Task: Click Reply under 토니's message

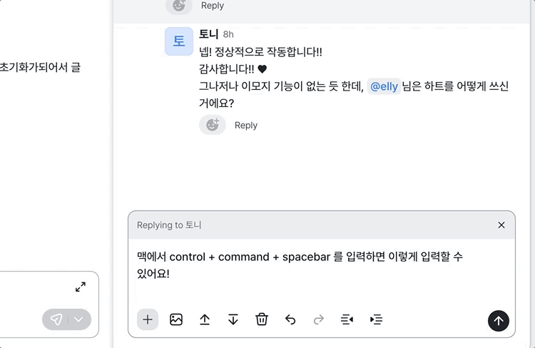Action: click(246, 125)
